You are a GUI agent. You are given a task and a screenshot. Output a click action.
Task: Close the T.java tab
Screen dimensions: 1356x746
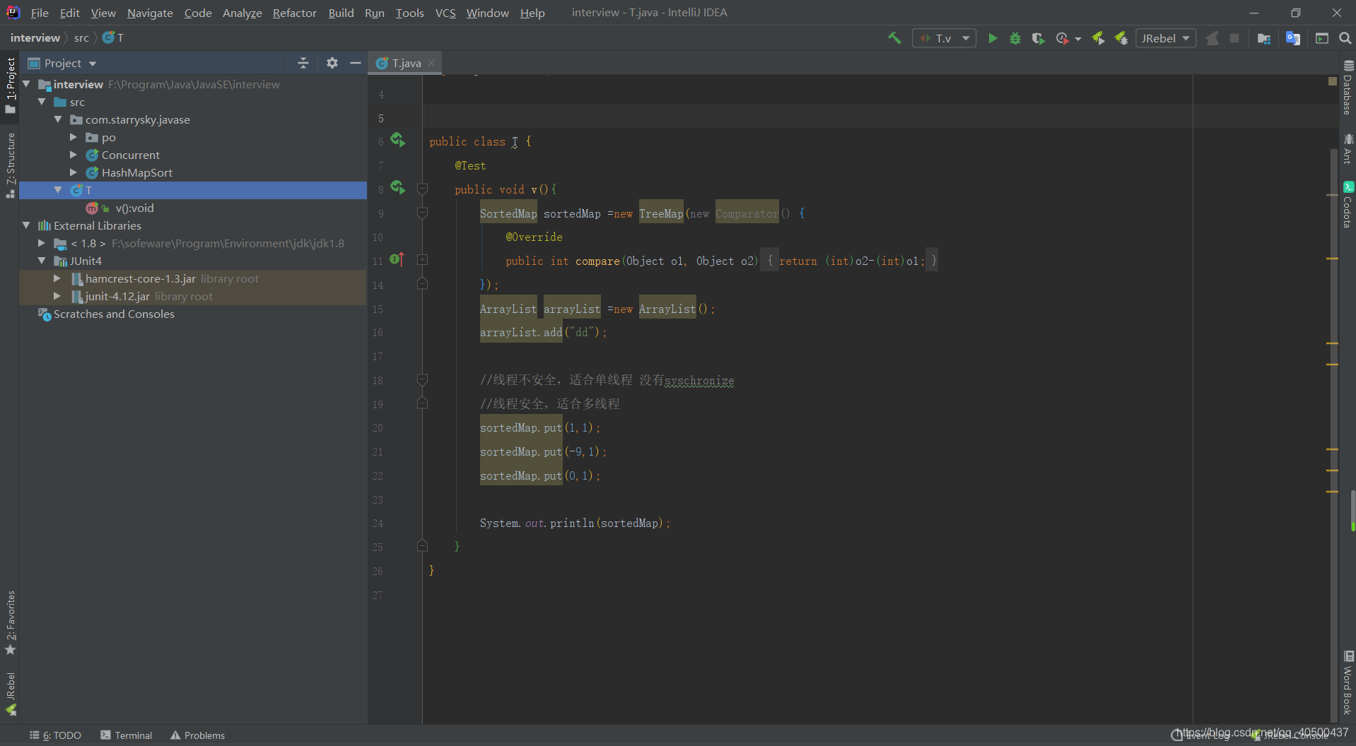click(x=431, y=63)
